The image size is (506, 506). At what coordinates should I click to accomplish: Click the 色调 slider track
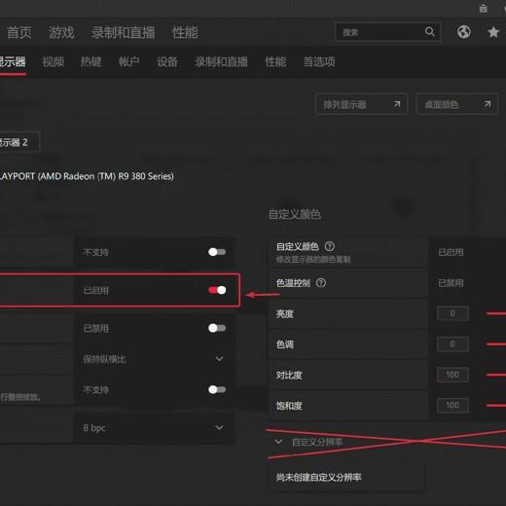[x=496, y=344]
